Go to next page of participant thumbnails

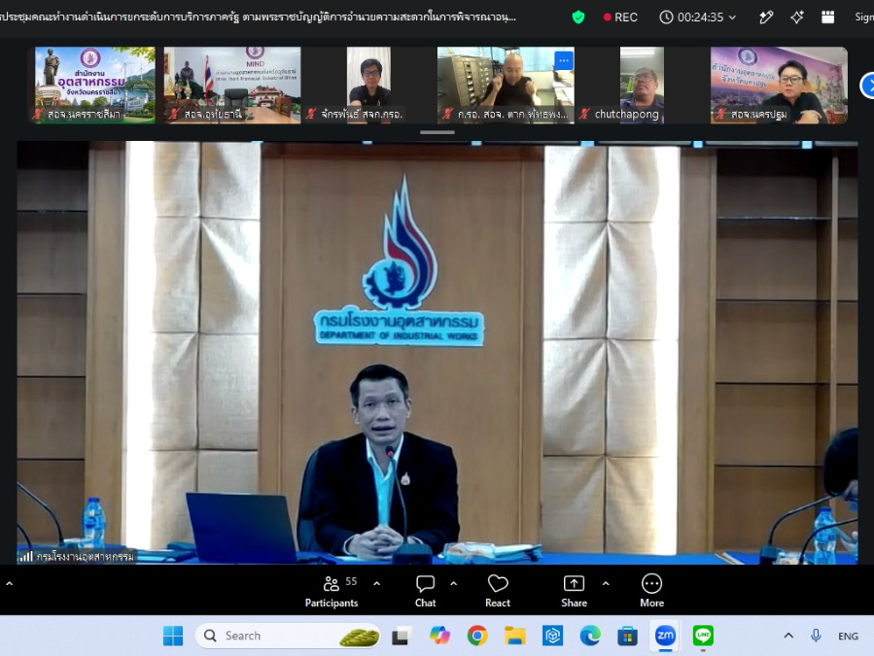click(x=868, y=86)
